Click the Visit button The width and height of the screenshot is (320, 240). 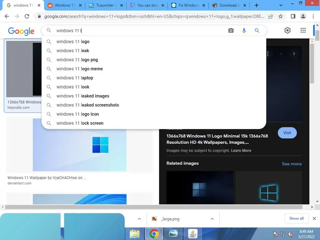point(287,132)
